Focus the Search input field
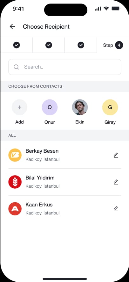Screen dimensions: 129x282 click(x=65, y=67)
